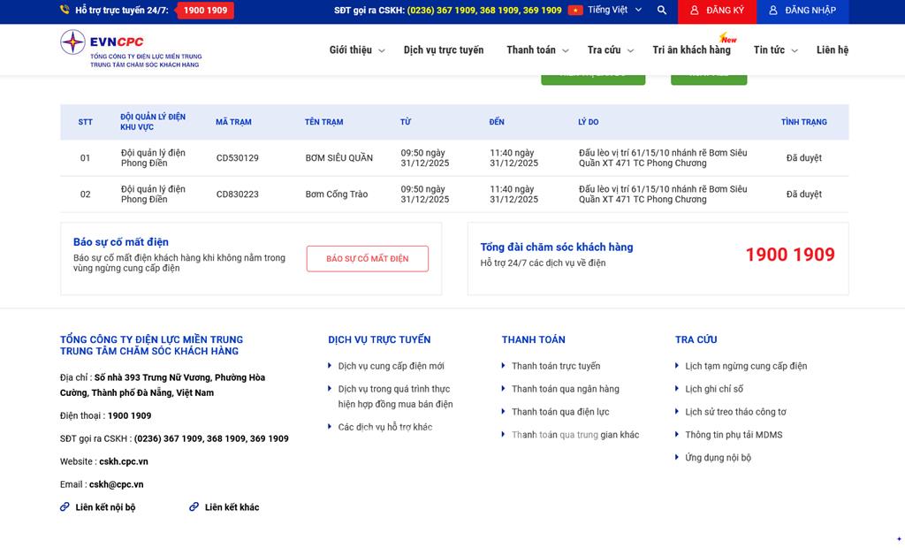The width and height of the screenshot is (905, 548).
Task: Click the link icon beside Liên kết nội bộ
Action: click(65, 507)
